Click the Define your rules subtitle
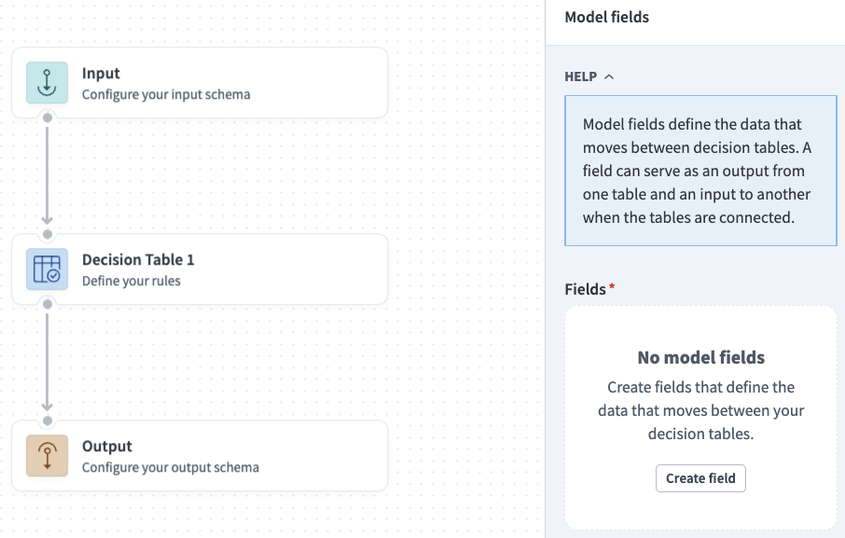 (130, 280)
